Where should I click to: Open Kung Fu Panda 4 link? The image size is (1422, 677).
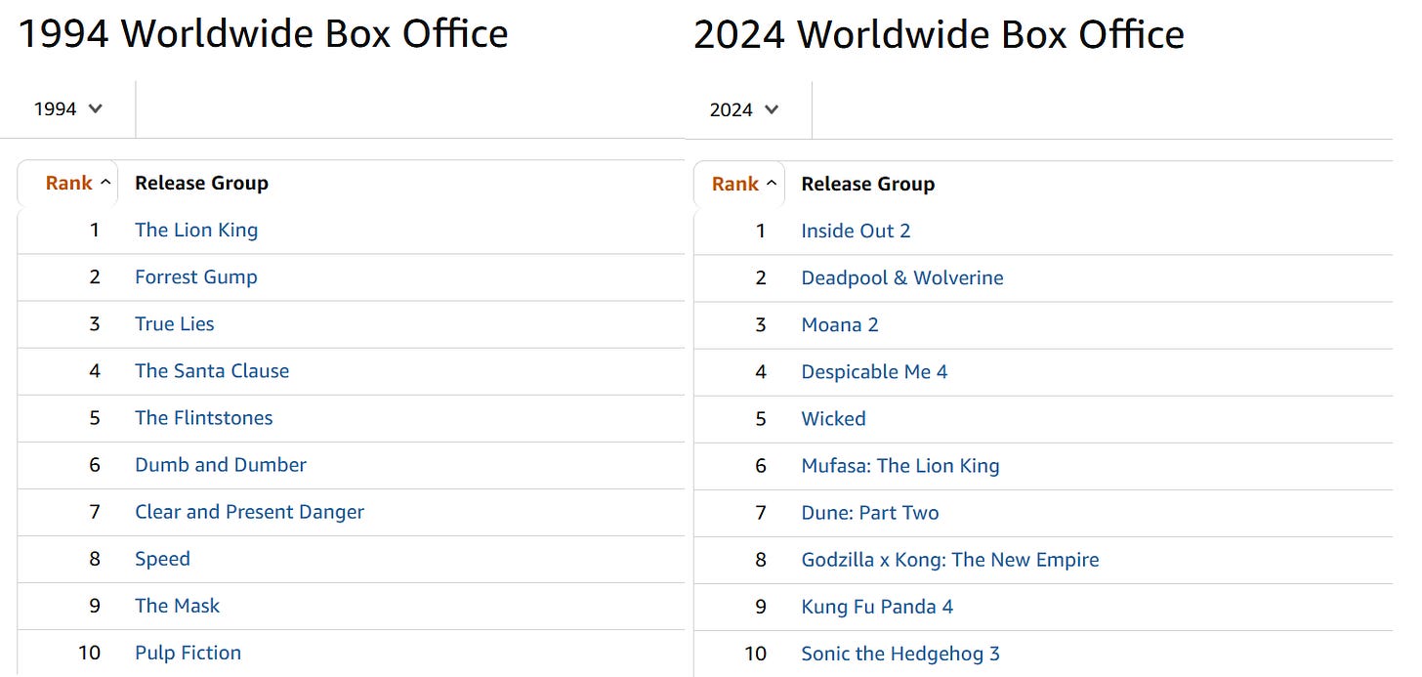(878, 607)
